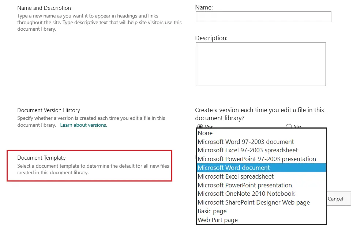Choose Basic page template option
This screenshot has height=229, width=353.
click(x=262, y=211)
